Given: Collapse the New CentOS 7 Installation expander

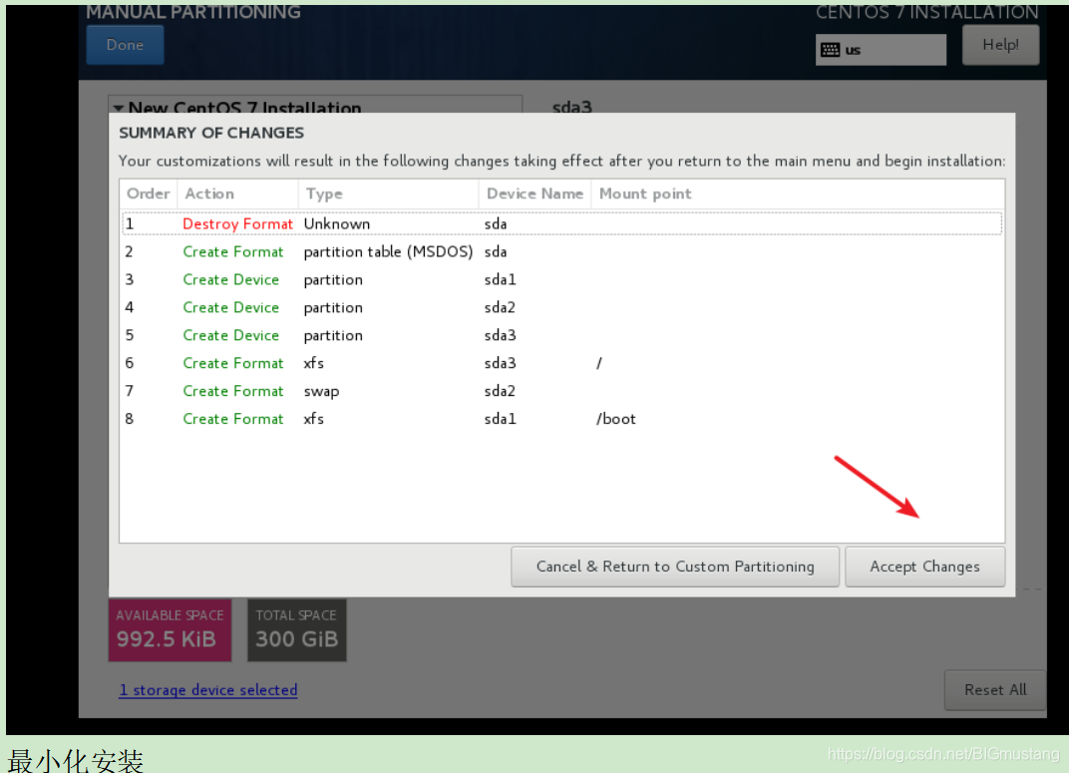Looking at the screenshot, I should pos(119,108).
